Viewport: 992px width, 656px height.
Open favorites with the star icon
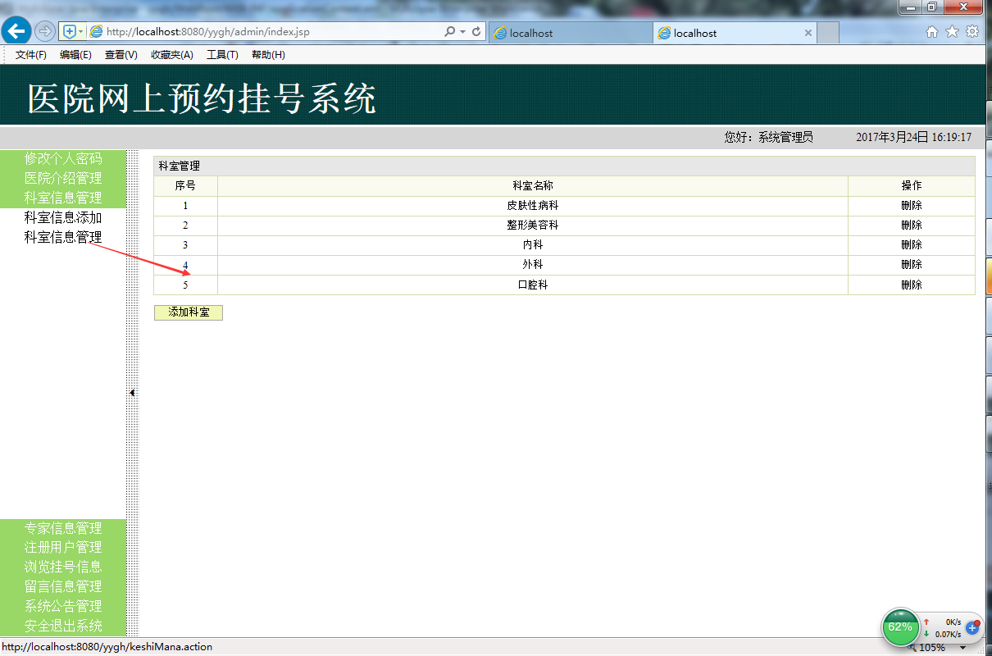tap(952, 31)
